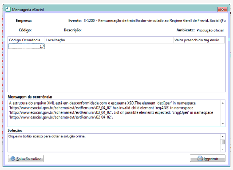The height and width of the screenshot is (170, 233).
Task: Click up arrow in Mensagem da ocorrência scrollbar
Action: [x=223, y=103]
